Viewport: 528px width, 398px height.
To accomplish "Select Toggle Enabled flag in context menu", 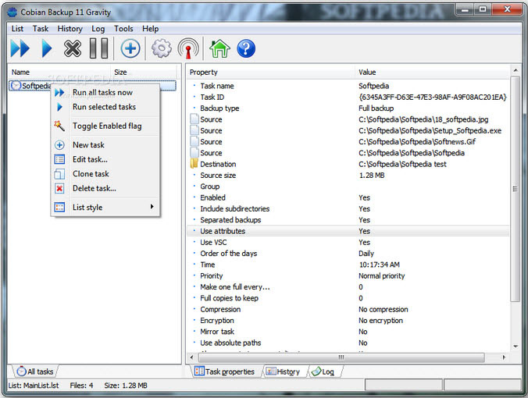I will (106, 126).
